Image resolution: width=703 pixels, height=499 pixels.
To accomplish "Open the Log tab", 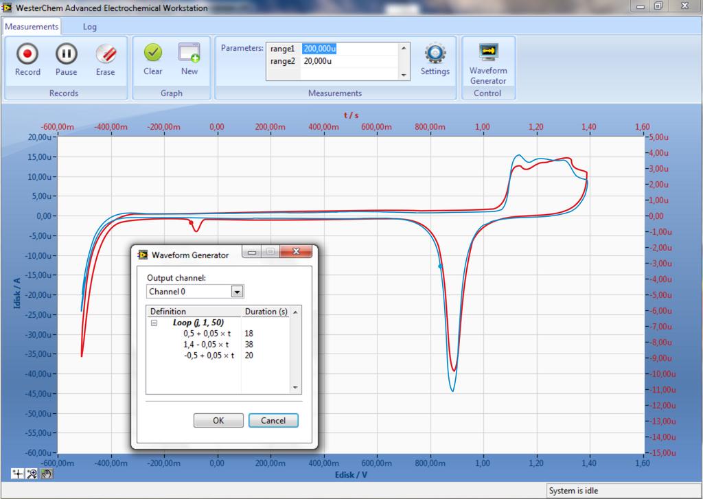I will (90, 27).
